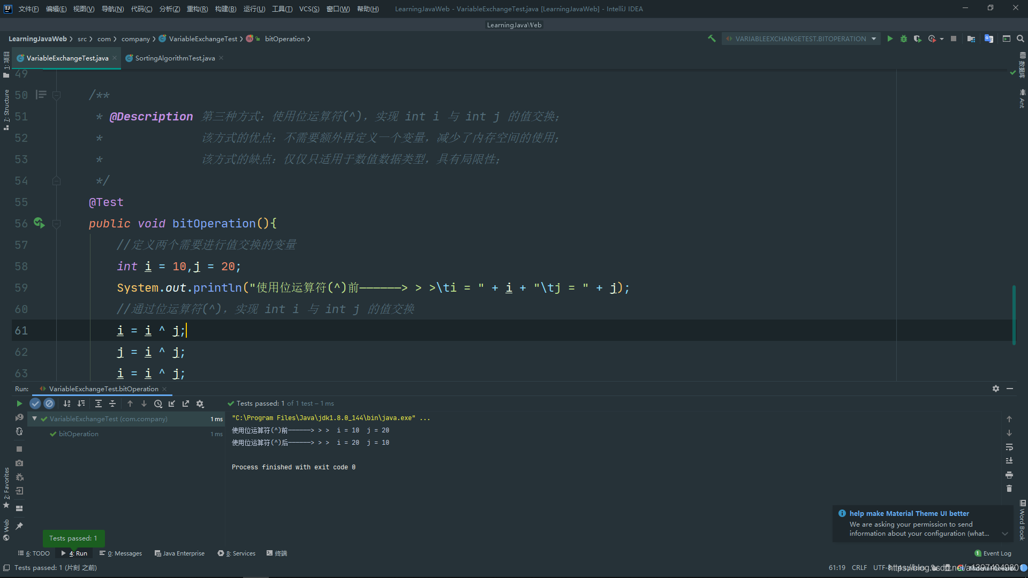Open dropdown arrow beside the profiler run icon
Screen dimensions: 1028x578
(x=942, y=39)
